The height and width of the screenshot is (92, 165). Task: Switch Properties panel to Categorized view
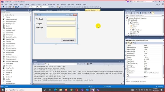[127, 43]
